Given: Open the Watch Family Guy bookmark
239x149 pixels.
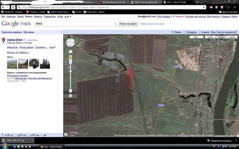Looking at the screenshot, I should pyautogui.click(x=59, y=12).
